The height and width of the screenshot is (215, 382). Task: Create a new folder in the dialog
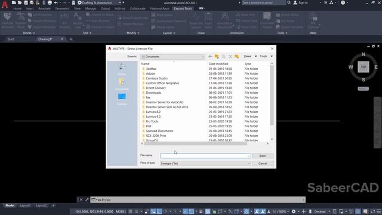click(236, 57)
